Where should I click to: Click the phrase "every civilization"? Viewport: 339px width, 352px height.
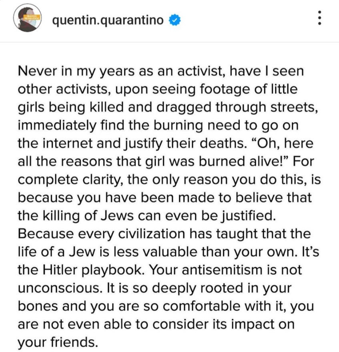[x=141, y=233]
